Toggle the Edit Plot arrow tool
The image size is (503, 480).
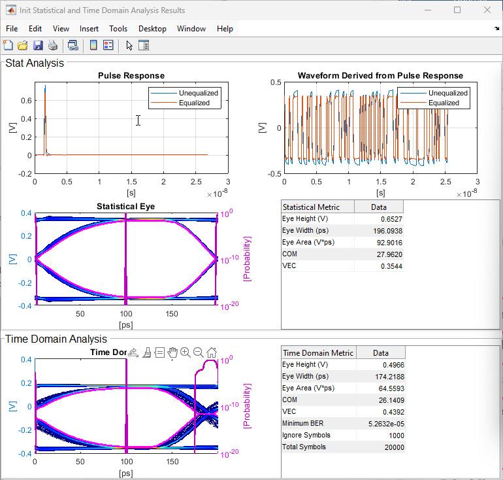point(129,45)
